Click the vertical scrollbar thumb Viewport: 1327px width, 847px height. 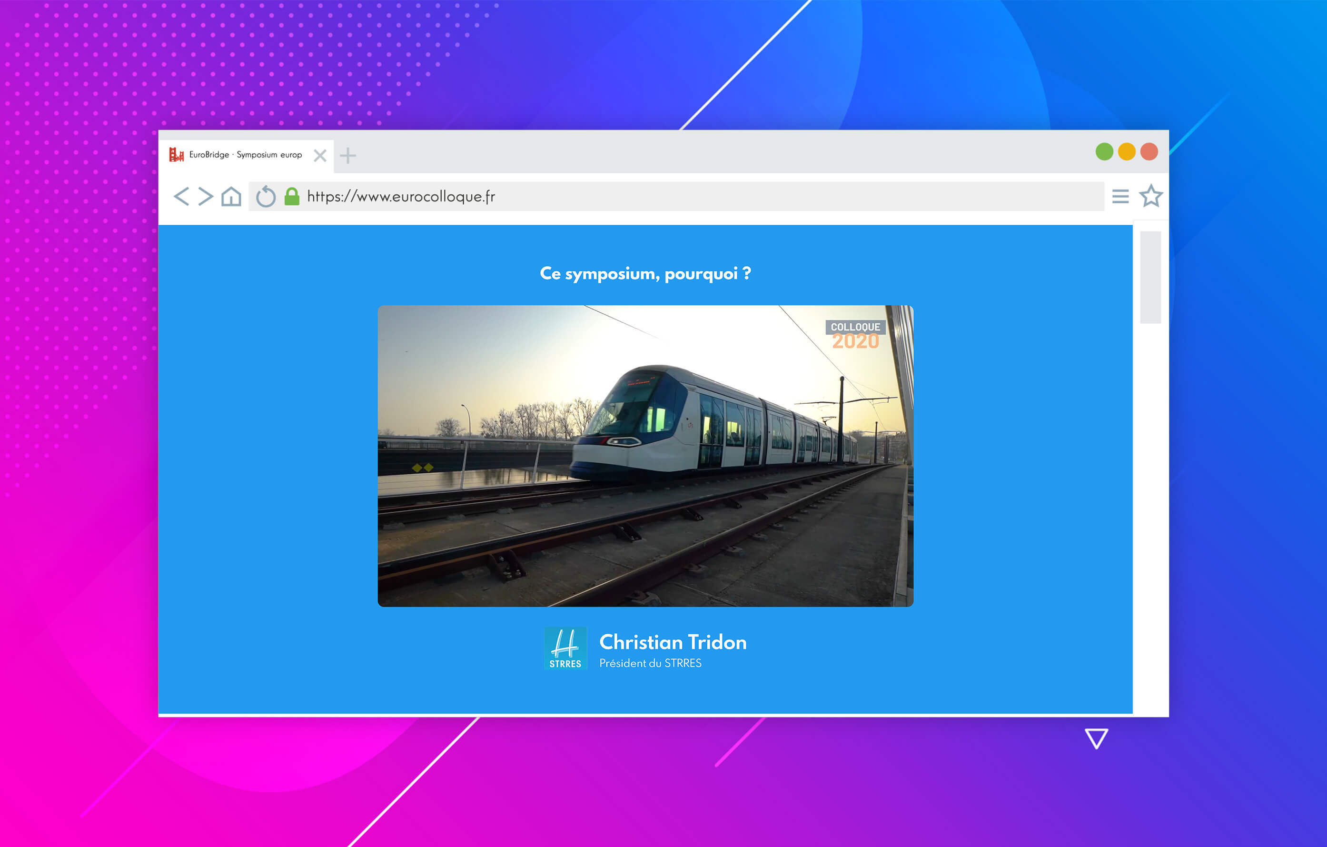tap(1151, 277)
